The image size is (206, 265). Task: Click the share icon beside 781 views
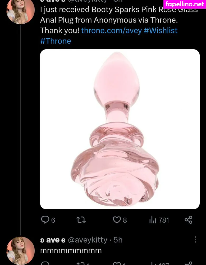coord(188,220)
